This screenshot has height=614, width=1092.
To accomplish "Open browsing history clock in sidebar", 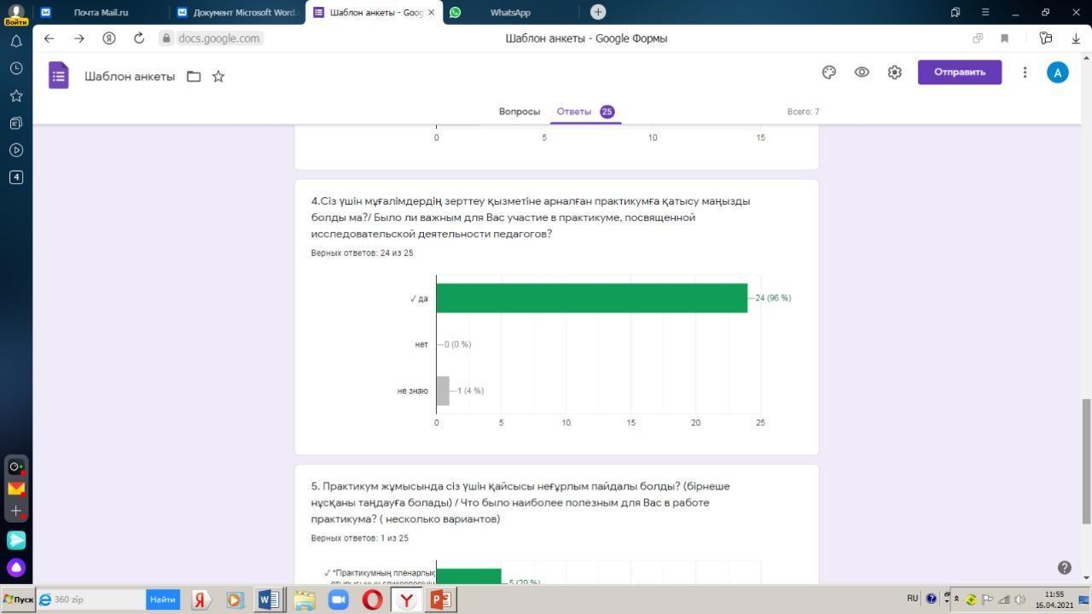I will [16, 68].
